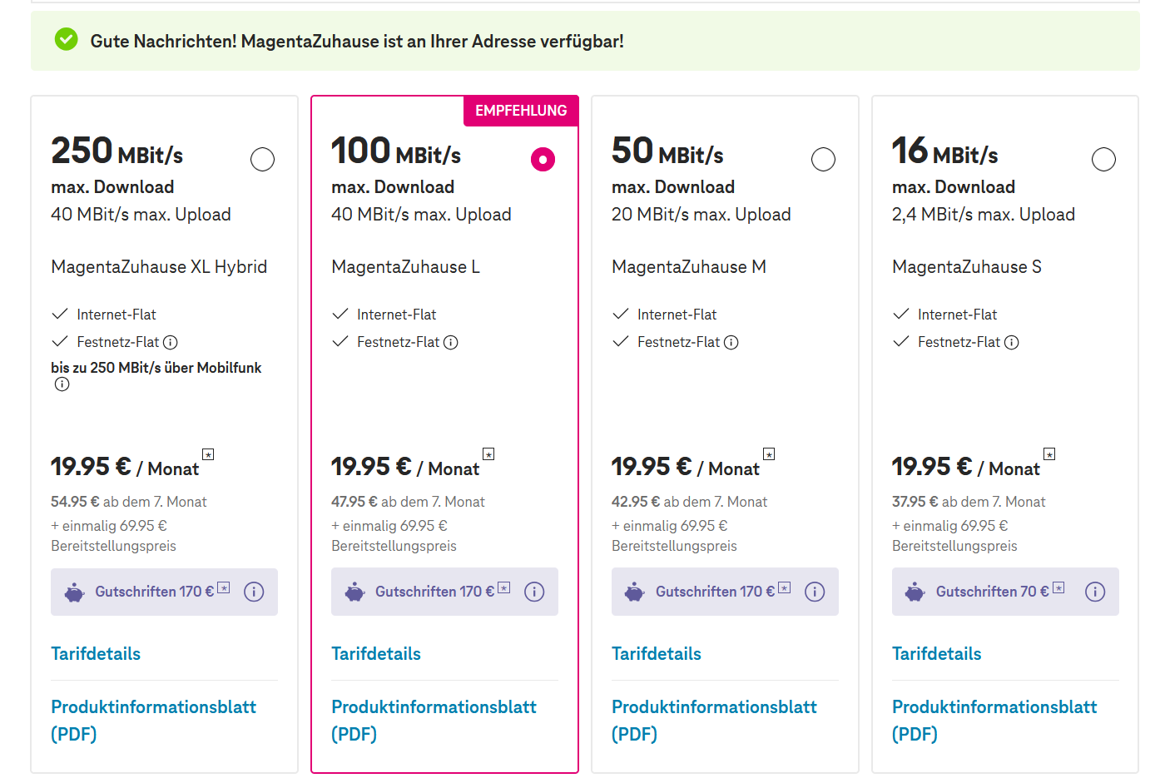This screenshot has height=783, width=1160.
Task: Click the EMPFEHLUNG badge
Action: point(521,111)
